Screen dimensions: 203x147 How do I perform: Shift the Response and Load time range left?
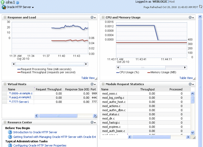click(13, 64)
